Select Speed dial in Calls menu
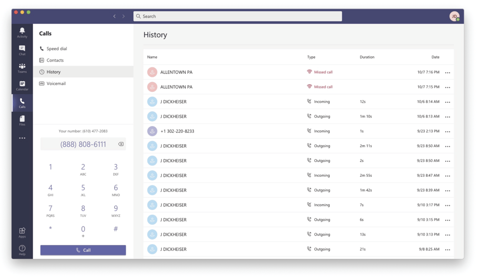 56,49
